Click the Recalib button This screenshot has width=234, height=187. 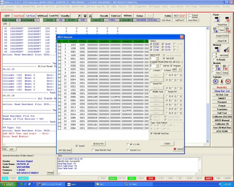(104, 16)
